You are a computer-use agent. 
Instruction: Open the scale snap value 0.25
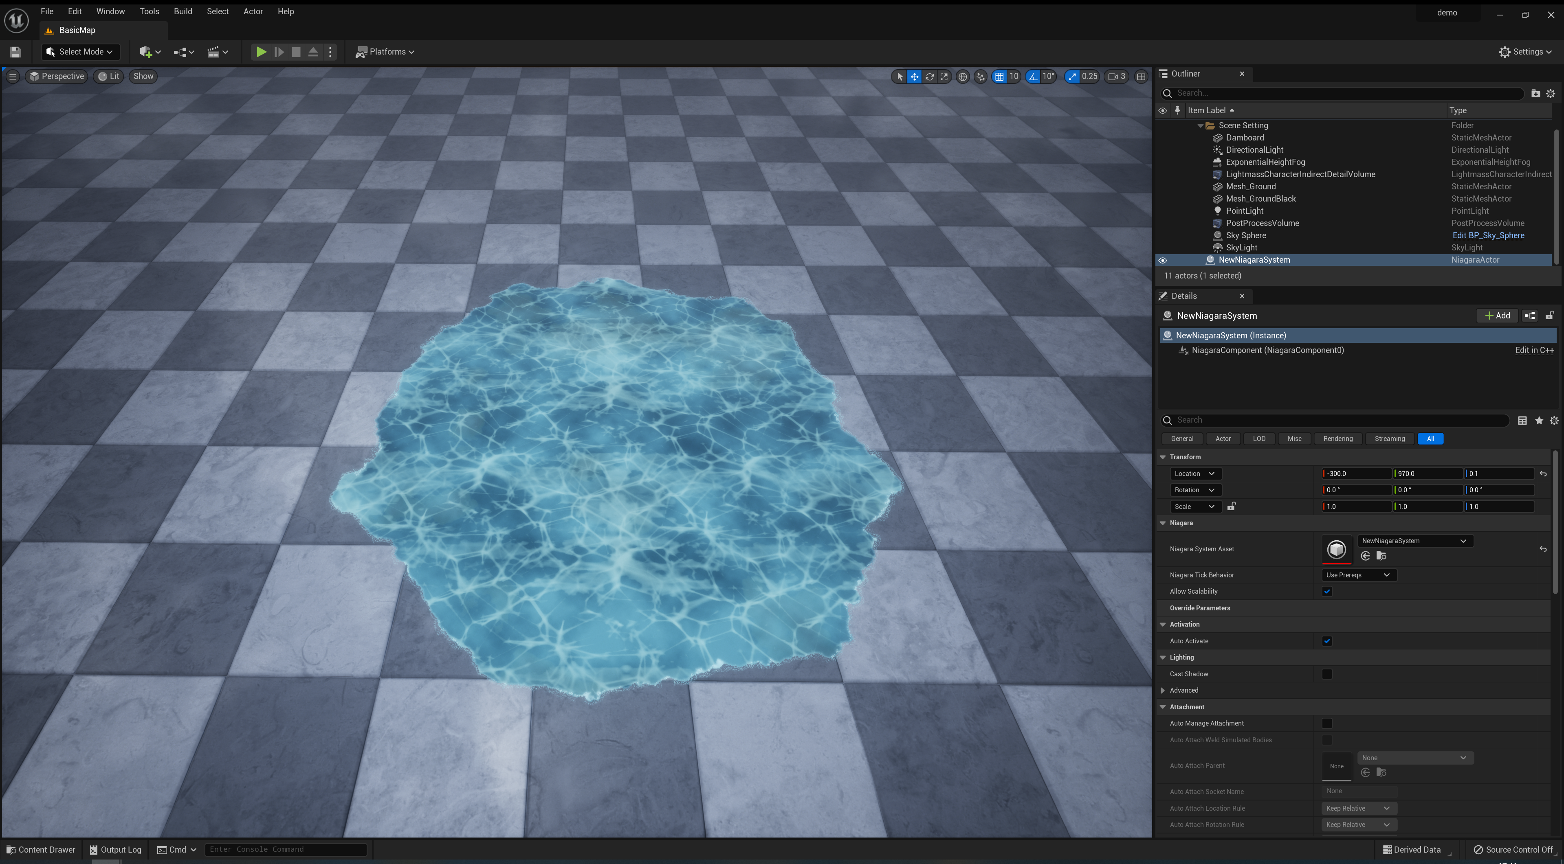(1090, 77)
